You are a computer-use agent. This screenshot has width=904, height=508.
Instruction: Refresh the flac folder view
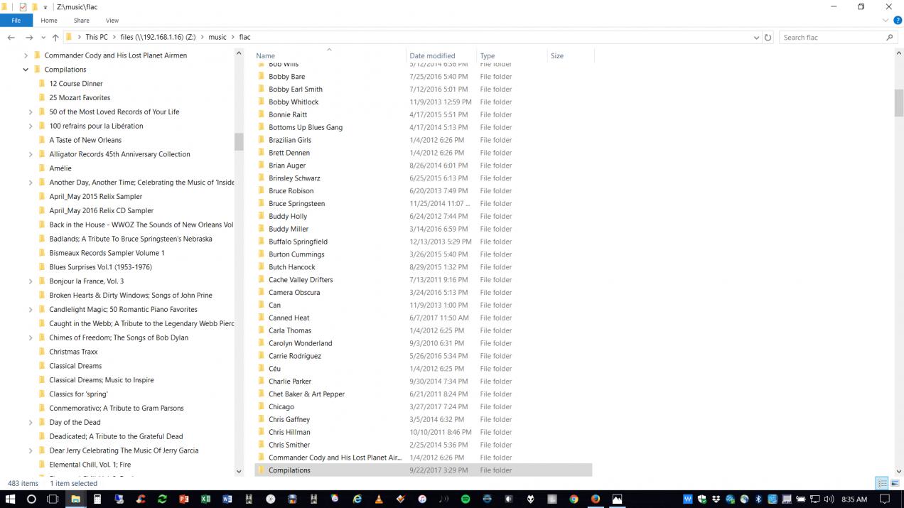click(768, 38)
